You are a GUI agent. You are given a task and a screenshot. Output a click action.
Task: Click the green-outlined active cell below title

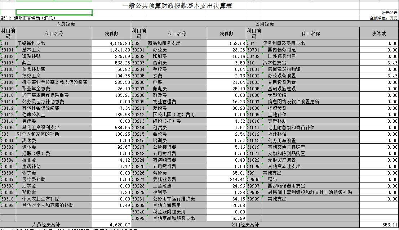[x=54, y=12]
